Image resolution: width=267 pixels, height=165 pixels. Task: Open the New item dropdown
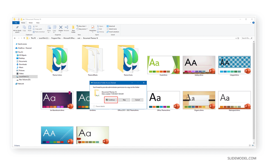82,26
